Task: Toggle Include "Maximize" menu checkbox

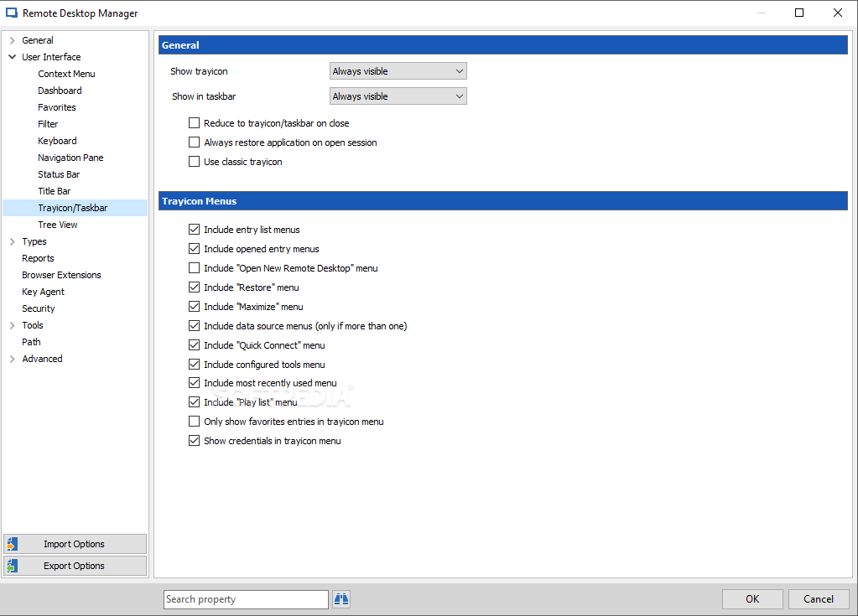Action: click(194, 306)
